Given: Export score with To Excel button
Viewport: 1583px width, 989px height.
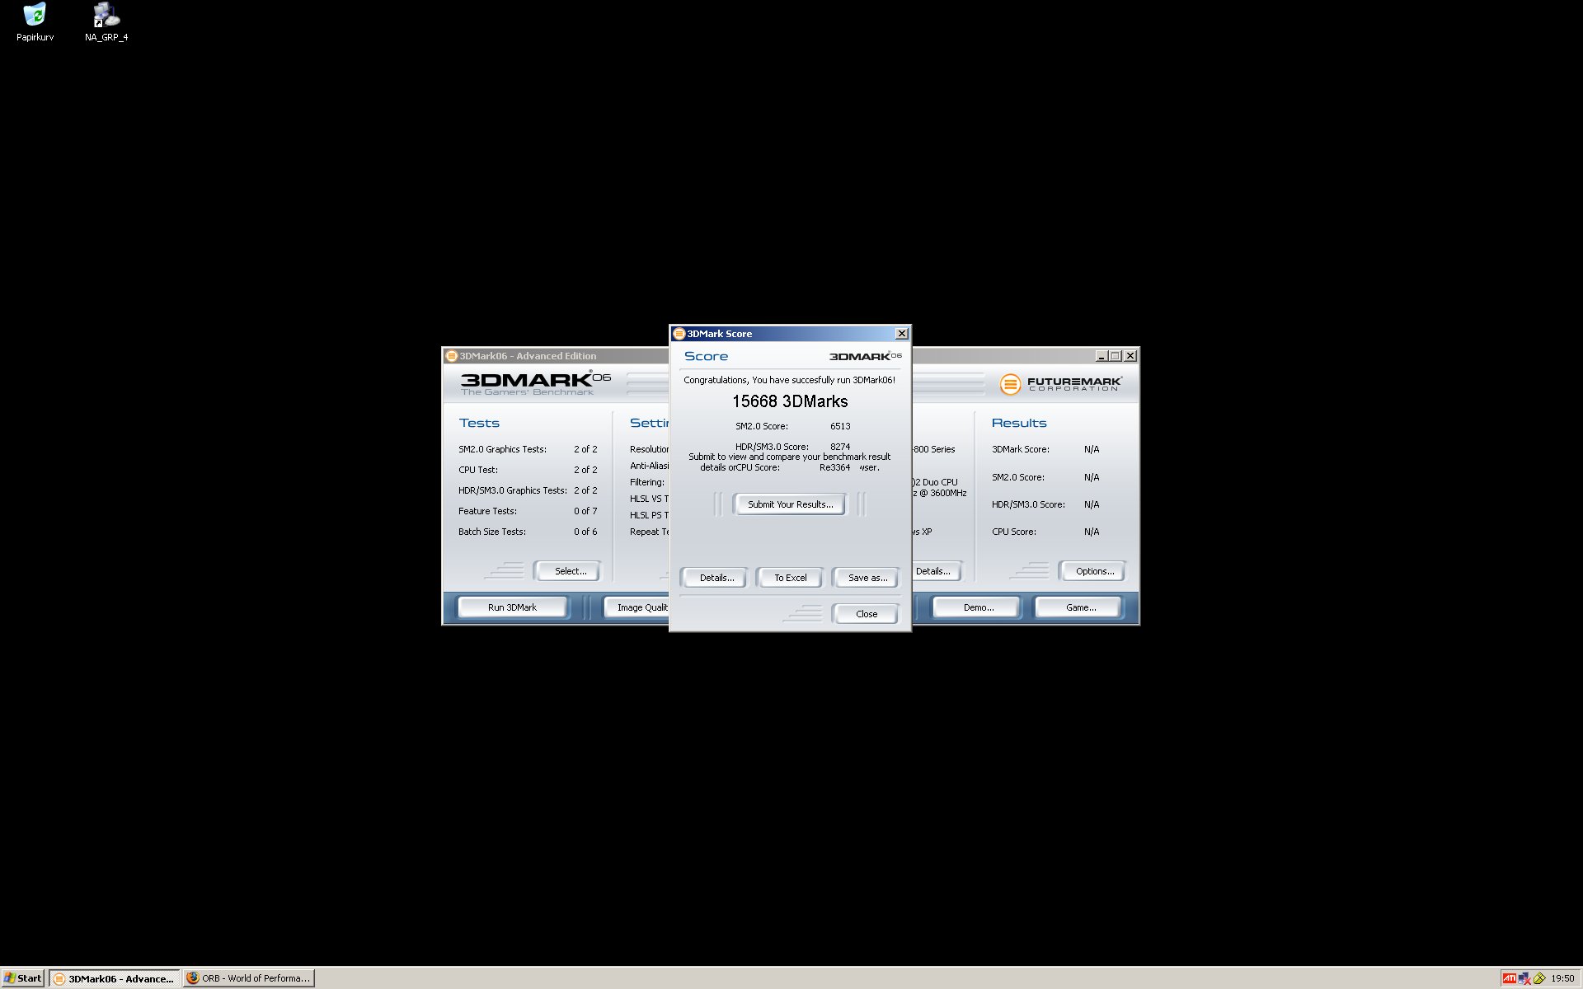Looking at the screenshot, I should [x=790, y=578].
